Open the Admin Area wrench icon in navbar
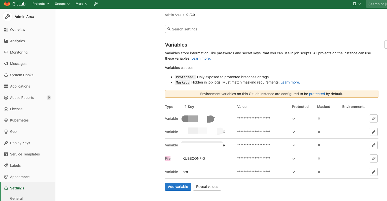The height and width of the screenshot is (201, 387). pos(96,4)
